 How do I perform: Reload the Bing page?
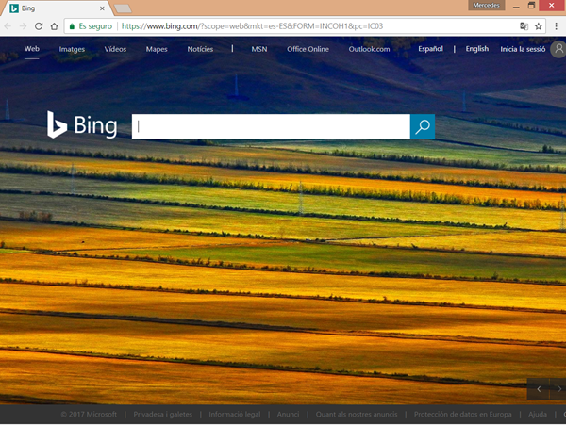(x=39, y=26)
